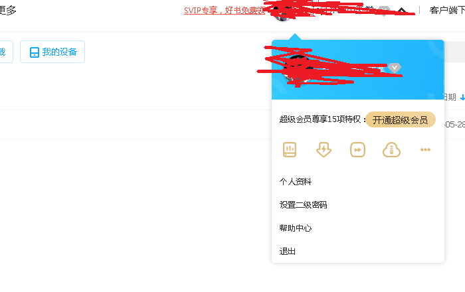
Task: Click the video fast-forward playback privilege icon
Action: [x=357, y=149]
